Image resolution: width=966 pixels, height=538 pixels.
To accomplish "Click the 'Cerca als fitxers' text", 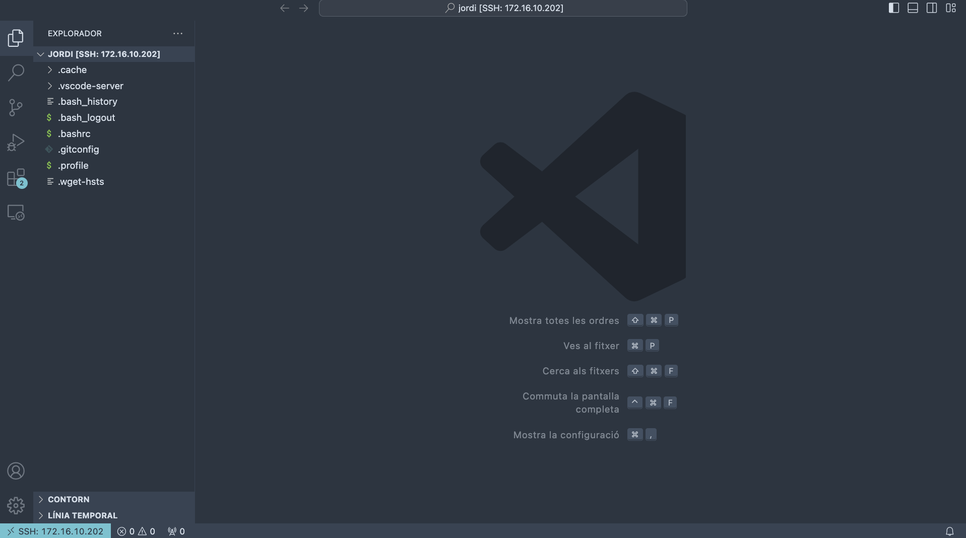I will click(581, 371).
